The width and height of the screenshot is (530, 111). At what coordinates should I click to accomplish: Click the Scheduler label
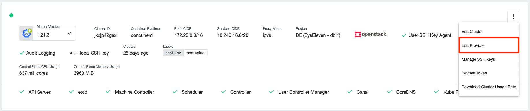pos(192,92)
